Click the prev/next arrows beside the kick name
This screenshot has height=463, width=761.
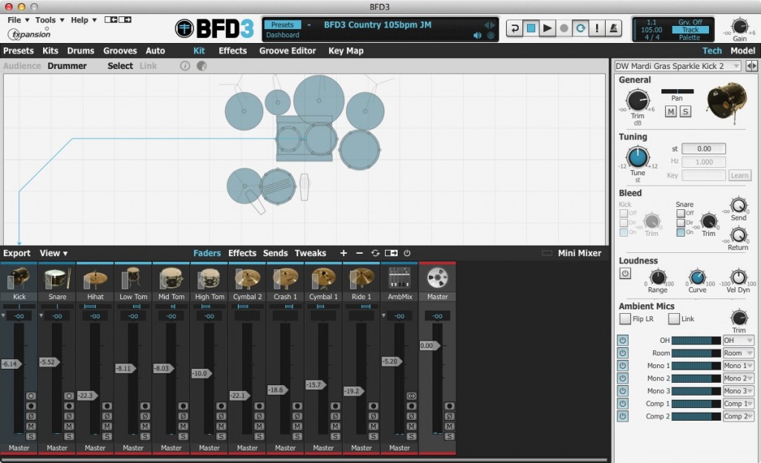pos(751,66)
